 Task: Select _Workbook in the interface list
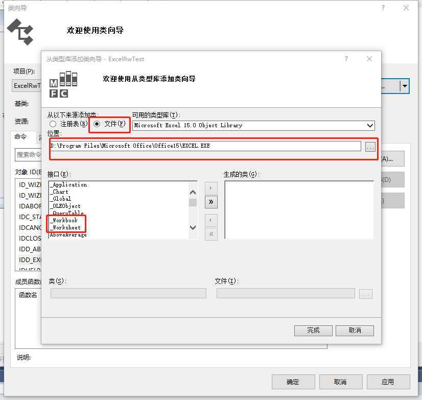click(64, 220)
